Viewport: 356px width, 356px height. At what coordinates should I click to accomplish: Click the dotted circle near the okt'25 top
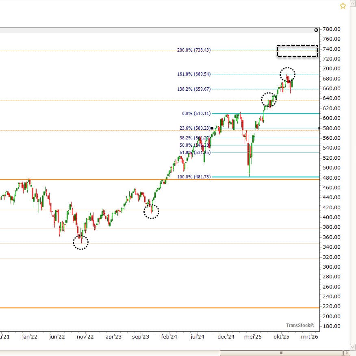point(288,74)
